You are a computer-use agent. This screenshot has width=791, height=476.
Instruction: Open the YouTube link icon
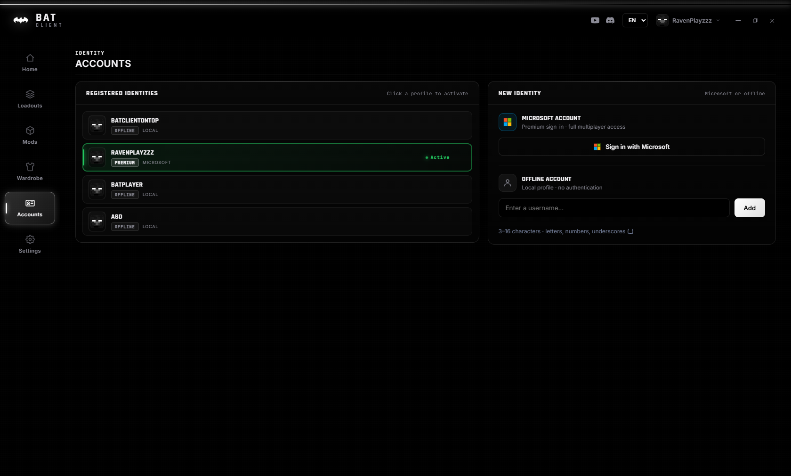point(595,20)
